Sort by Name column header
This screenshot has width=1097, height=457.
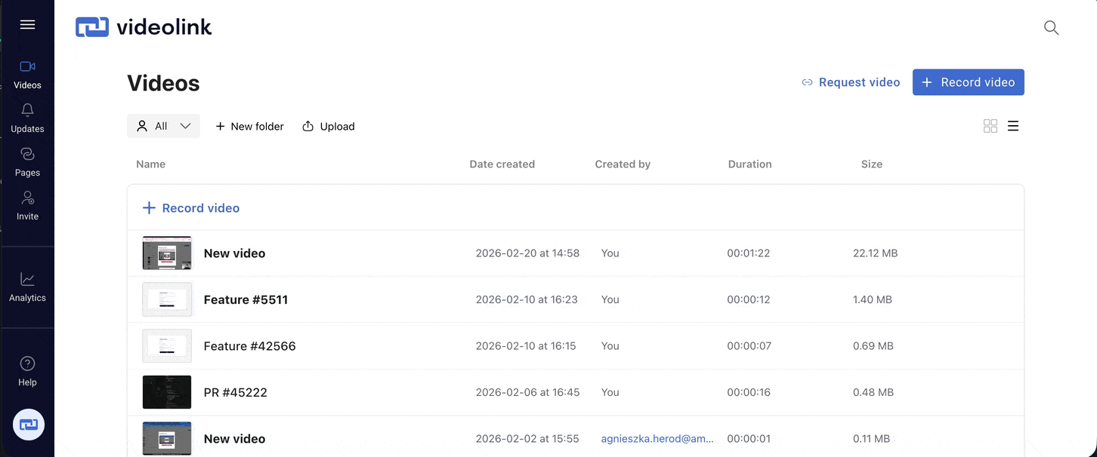150,164
